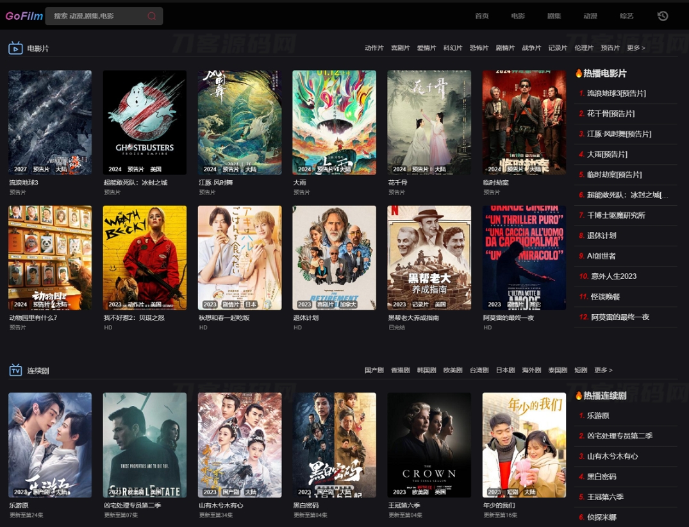Filter series by 短剧
Screen dimensions: 689x527
581,370
